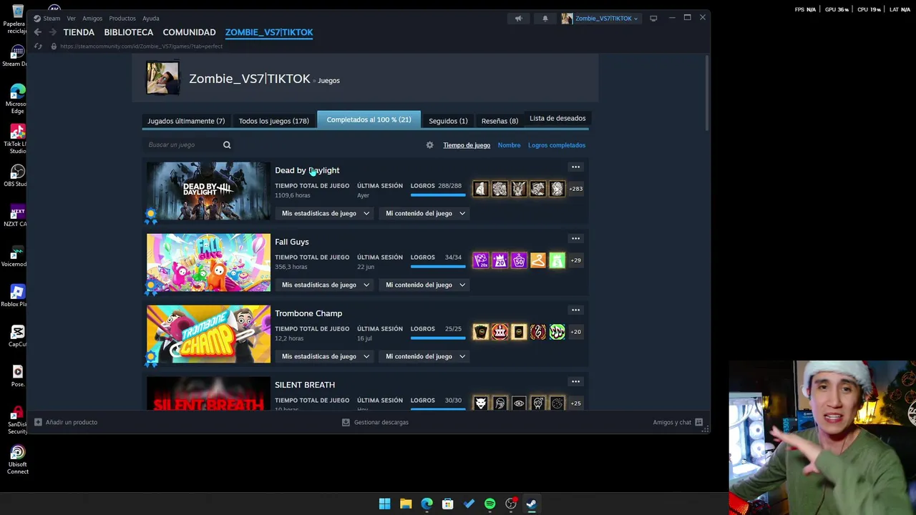The image size is (916, 515).
Task: Open the three-dot menu for SILENT BREATH
Action: (x=575, y=382)
